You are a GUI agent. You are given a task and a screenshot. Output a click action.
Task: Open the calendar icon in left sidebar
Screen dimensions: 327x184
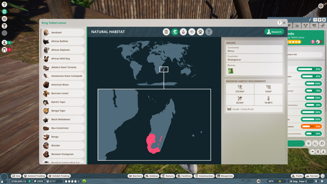[x=4, y=19]
